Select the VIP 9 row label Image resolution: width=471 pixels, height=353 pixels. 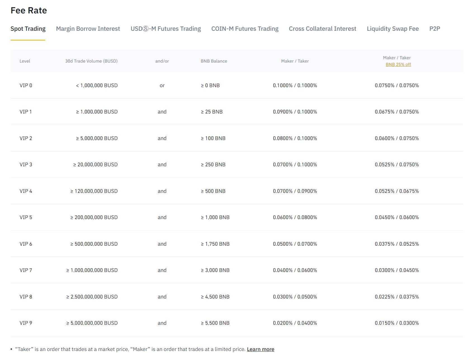26,323
